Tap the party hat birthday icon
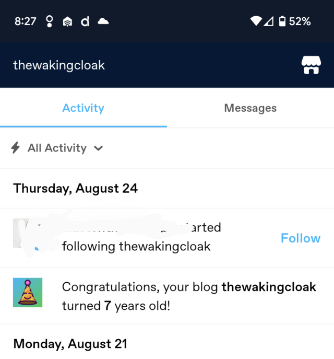Screen dimensions: 334x359 (x=28, y=293)
